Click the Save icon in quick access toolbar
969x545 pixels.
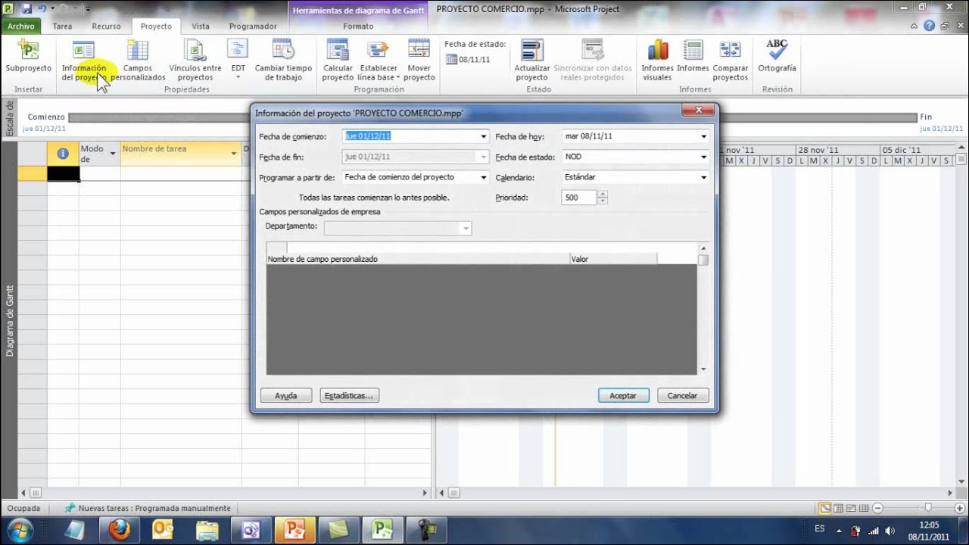(26, 9)
